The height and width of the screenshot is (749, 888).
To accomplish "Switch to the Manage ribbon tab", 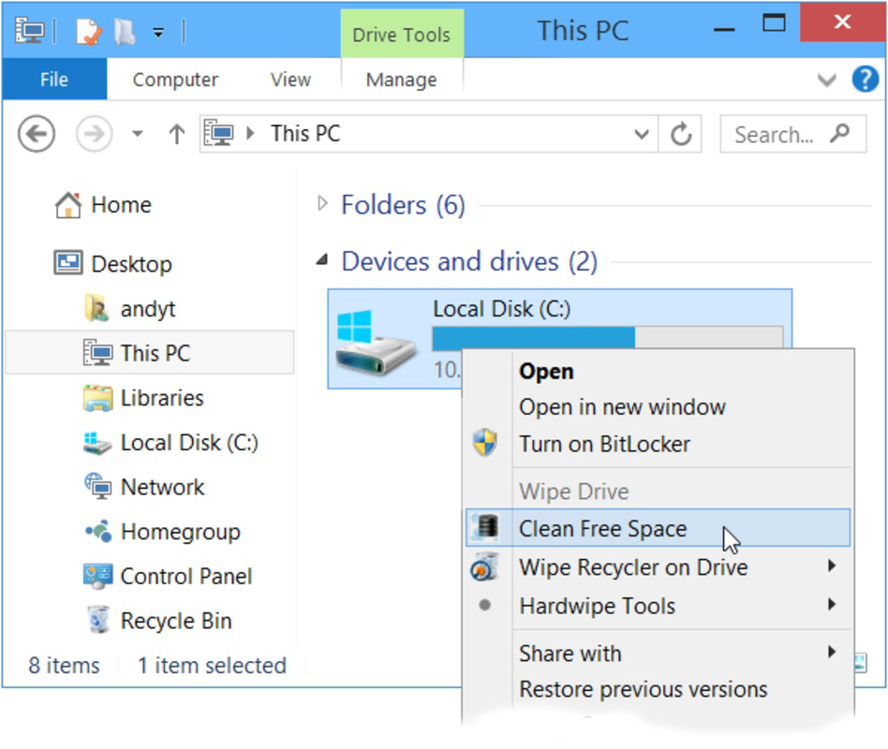I will tap(402, 80).
